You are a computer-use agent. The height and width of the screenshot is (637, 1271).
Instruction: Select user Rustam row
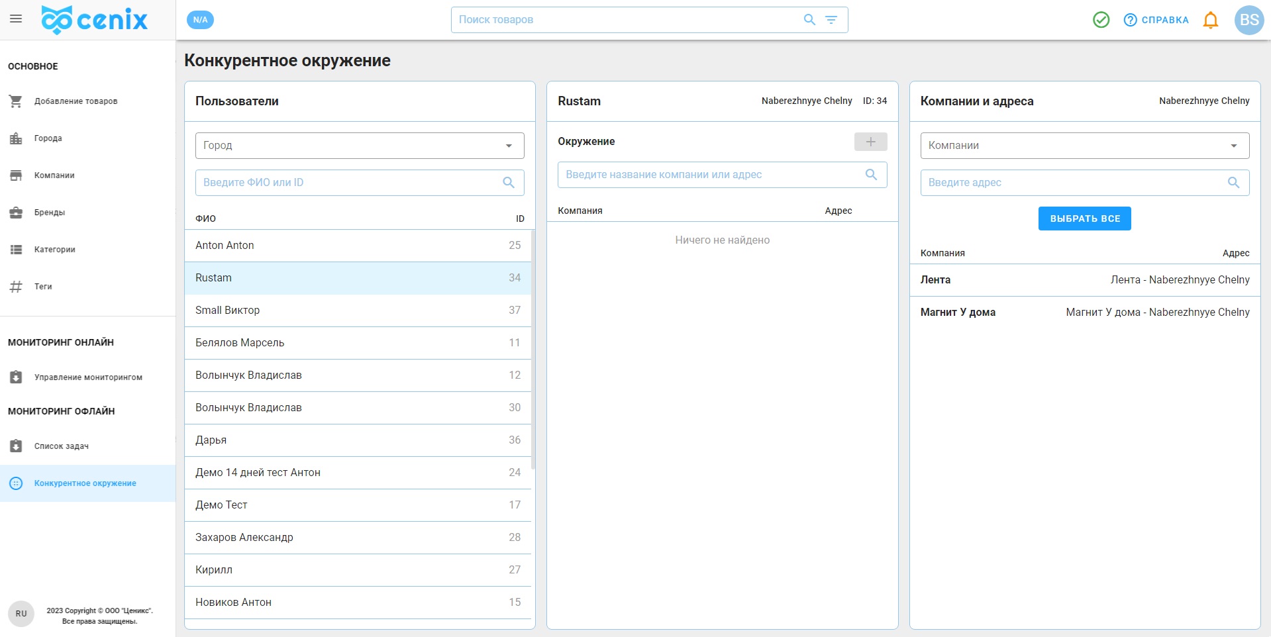click(358, 278)
